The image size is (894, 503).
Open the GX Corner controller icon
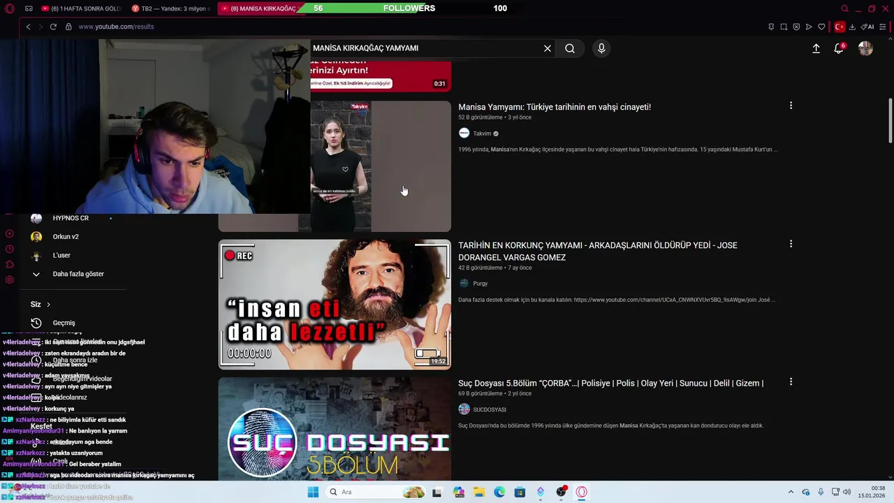pyautogui.click(x=29, y=8)
